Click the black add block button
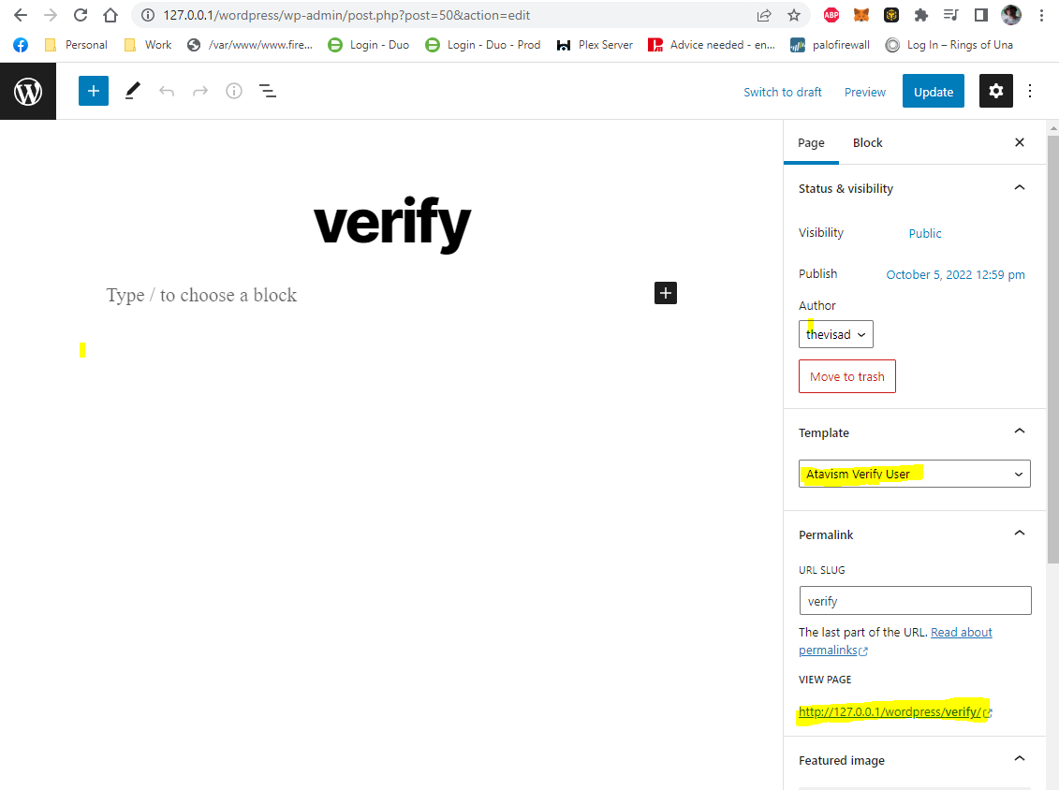Screen dimensions: 1059x790 pos(665,293)
